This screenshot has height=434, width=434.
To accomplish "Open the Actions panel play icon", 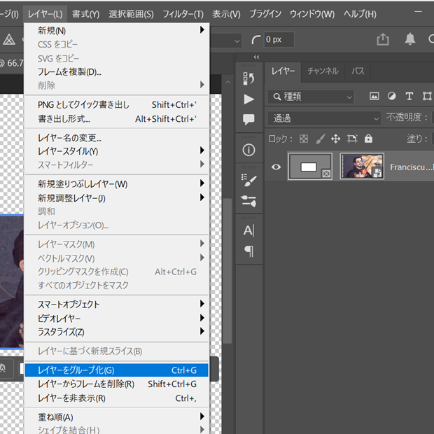I will pos(248,99).
